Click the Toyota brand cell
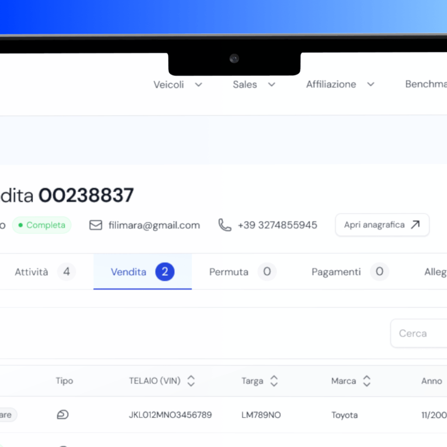This screenshot has height=447, width=447. (x=345, y=415)
